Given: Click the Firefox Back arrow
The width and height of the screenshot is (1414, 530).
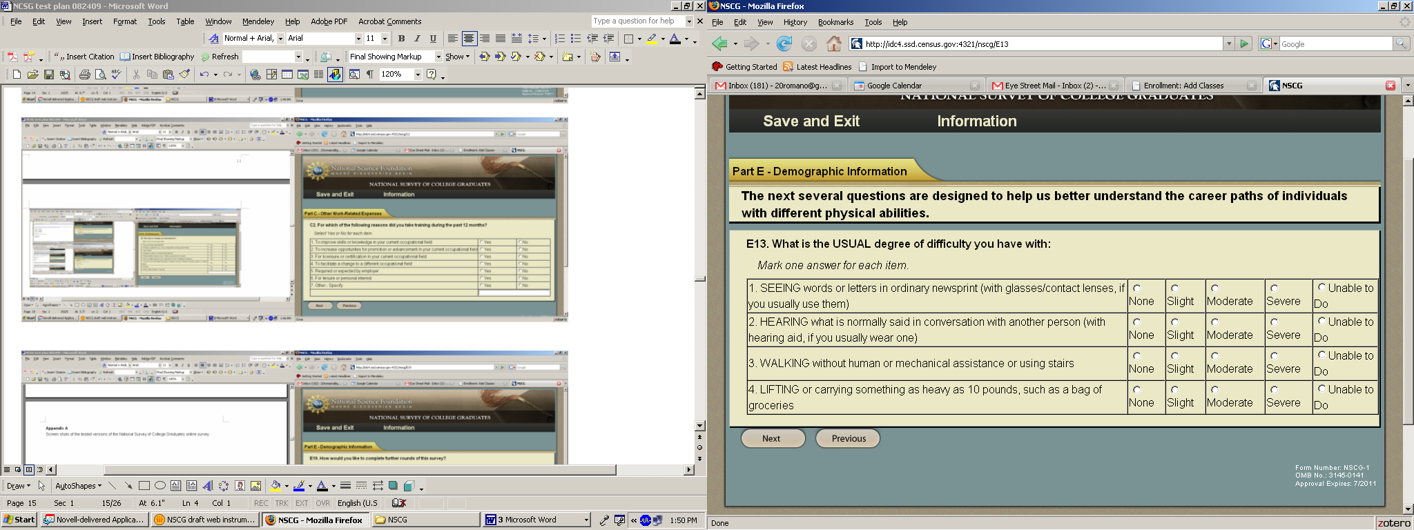Looking at the screenshot, I should coord(719,44).
